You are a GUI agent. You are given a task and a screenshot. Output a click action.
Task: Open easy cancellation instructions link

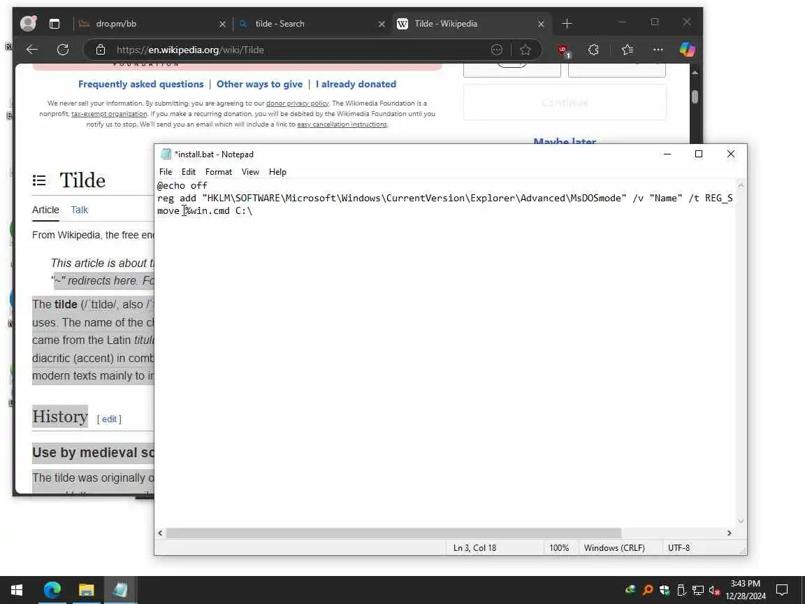[342, 124]
